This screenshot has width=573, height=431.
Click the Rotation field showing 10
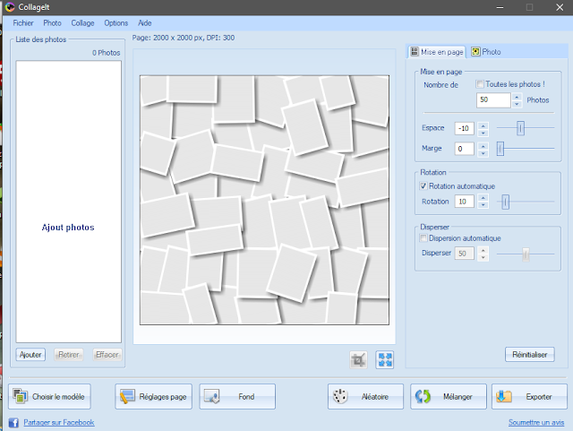[x=465, y=202]
